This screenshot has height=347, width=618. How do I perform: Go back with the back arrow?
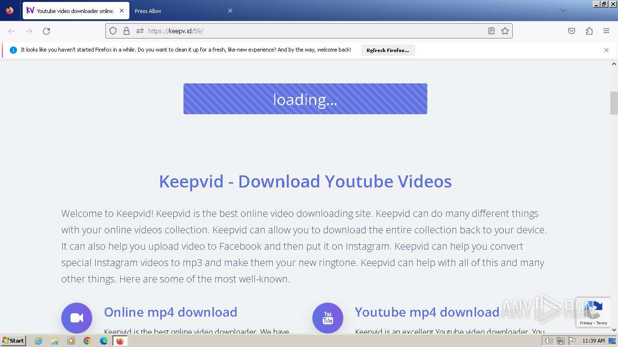tap(12, 31)
